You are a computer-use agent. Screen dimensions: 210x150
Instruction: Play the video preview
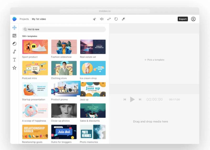[x=132, y=99]
